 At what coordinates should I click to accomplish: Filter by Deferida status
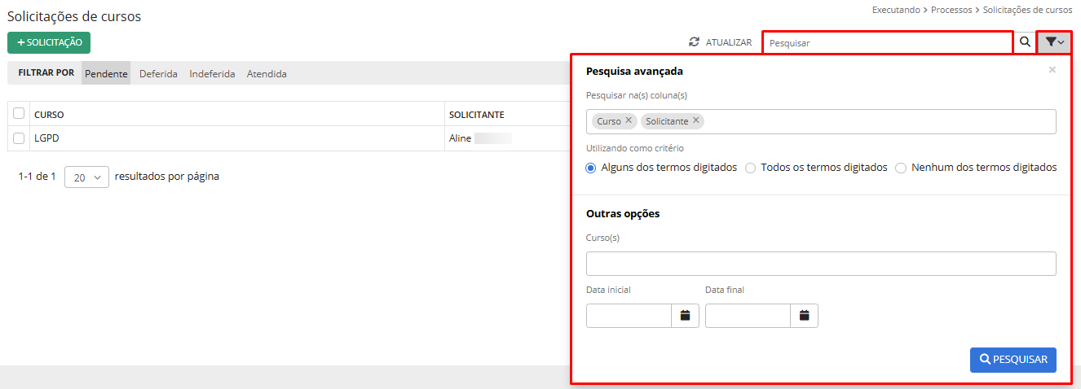[158, 74]
